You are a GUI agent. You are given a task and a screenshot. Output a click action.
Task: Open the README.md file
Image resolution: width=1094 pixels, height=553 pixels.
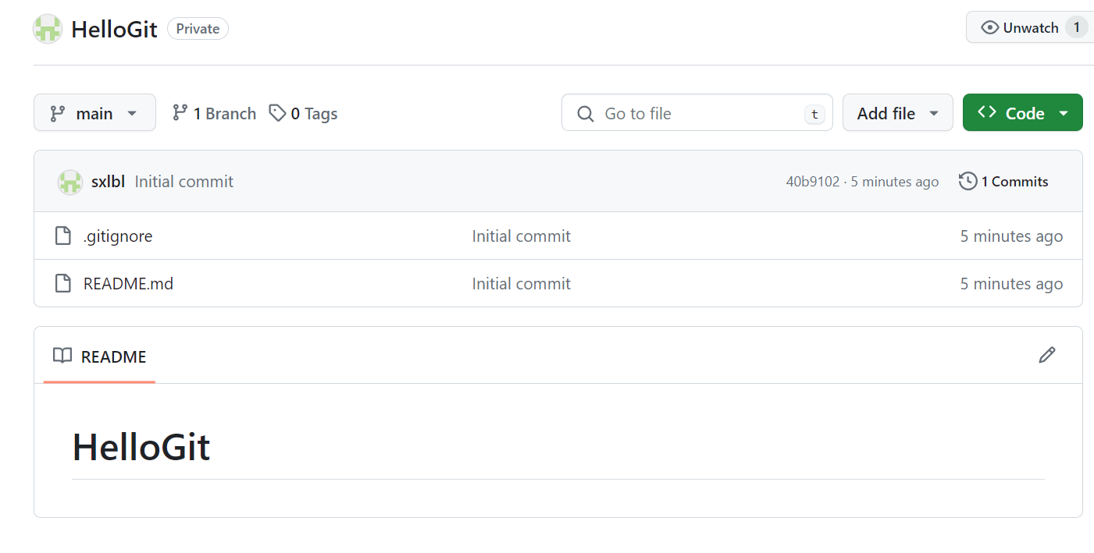coord(128,284)
